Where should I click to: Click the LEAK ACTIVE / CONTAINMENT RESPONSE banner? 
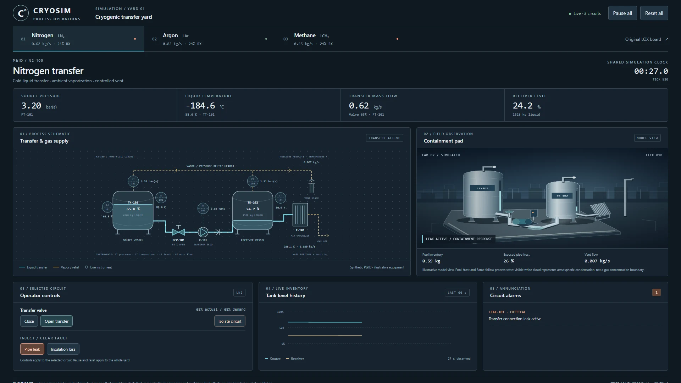(459, 239)
